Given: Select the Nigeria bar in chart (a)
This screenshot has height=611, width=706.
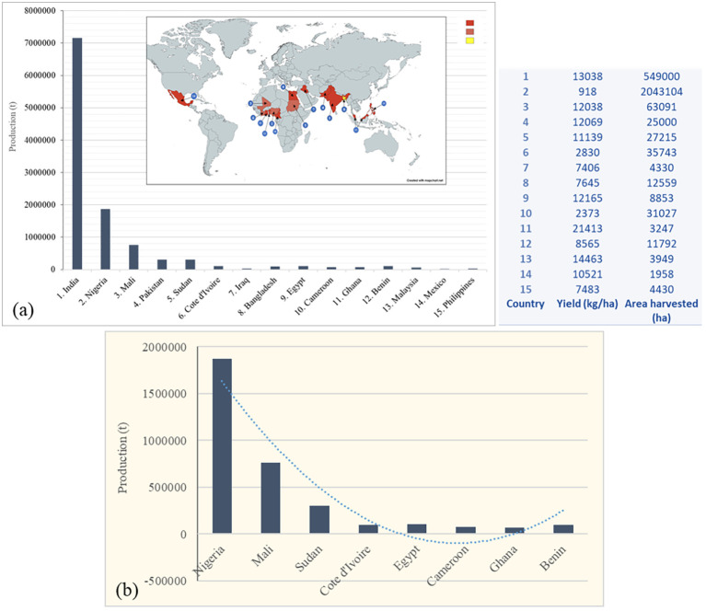Looking at the screenshot, I should pos(105,239).
